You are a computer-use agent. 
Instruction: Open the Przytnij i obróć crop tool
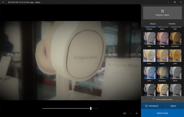click(162, 13)
